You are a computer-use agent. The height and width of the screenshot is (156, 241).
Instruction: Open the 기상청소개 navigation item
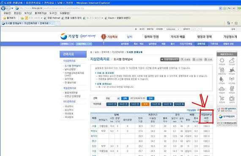point(230,37)
